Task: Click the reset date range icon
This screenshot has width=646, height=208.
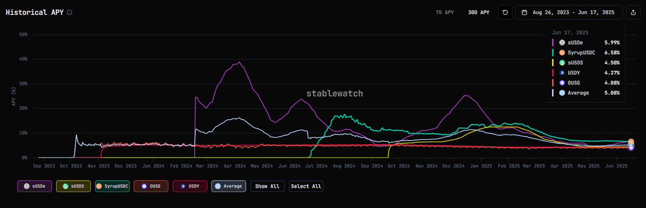Action: (x=505, y=12)
